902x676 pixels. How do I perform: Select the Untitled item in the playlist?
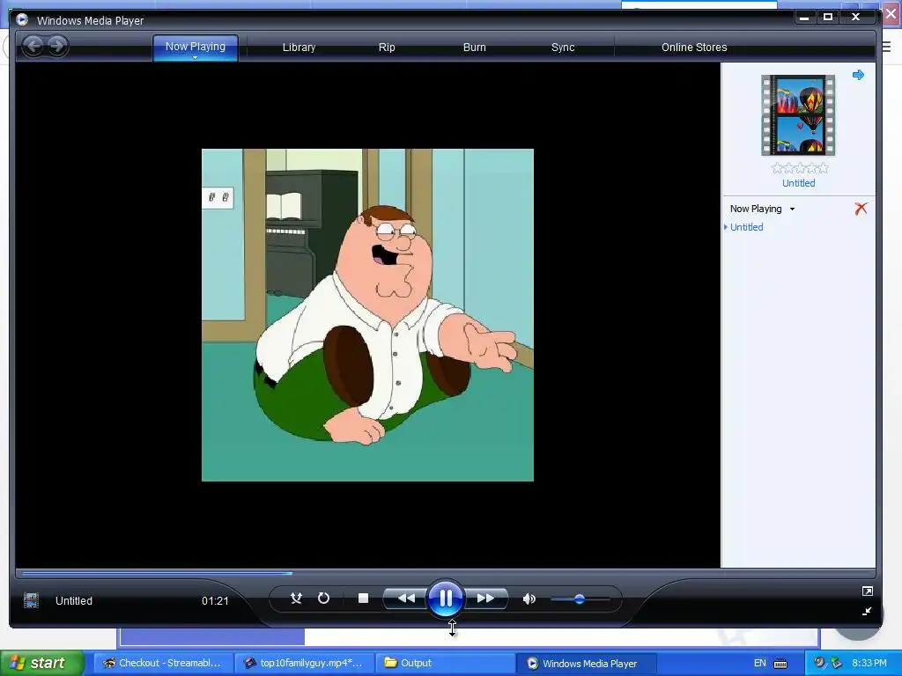click(747, 227)
